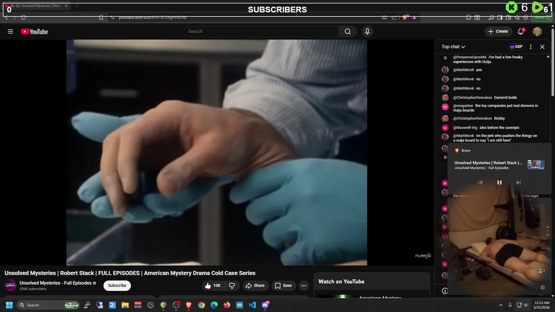The height and width of the screenshot is (312, 555).
Task: Click the chat info icon at bottom
Action: tap(445, 291)
